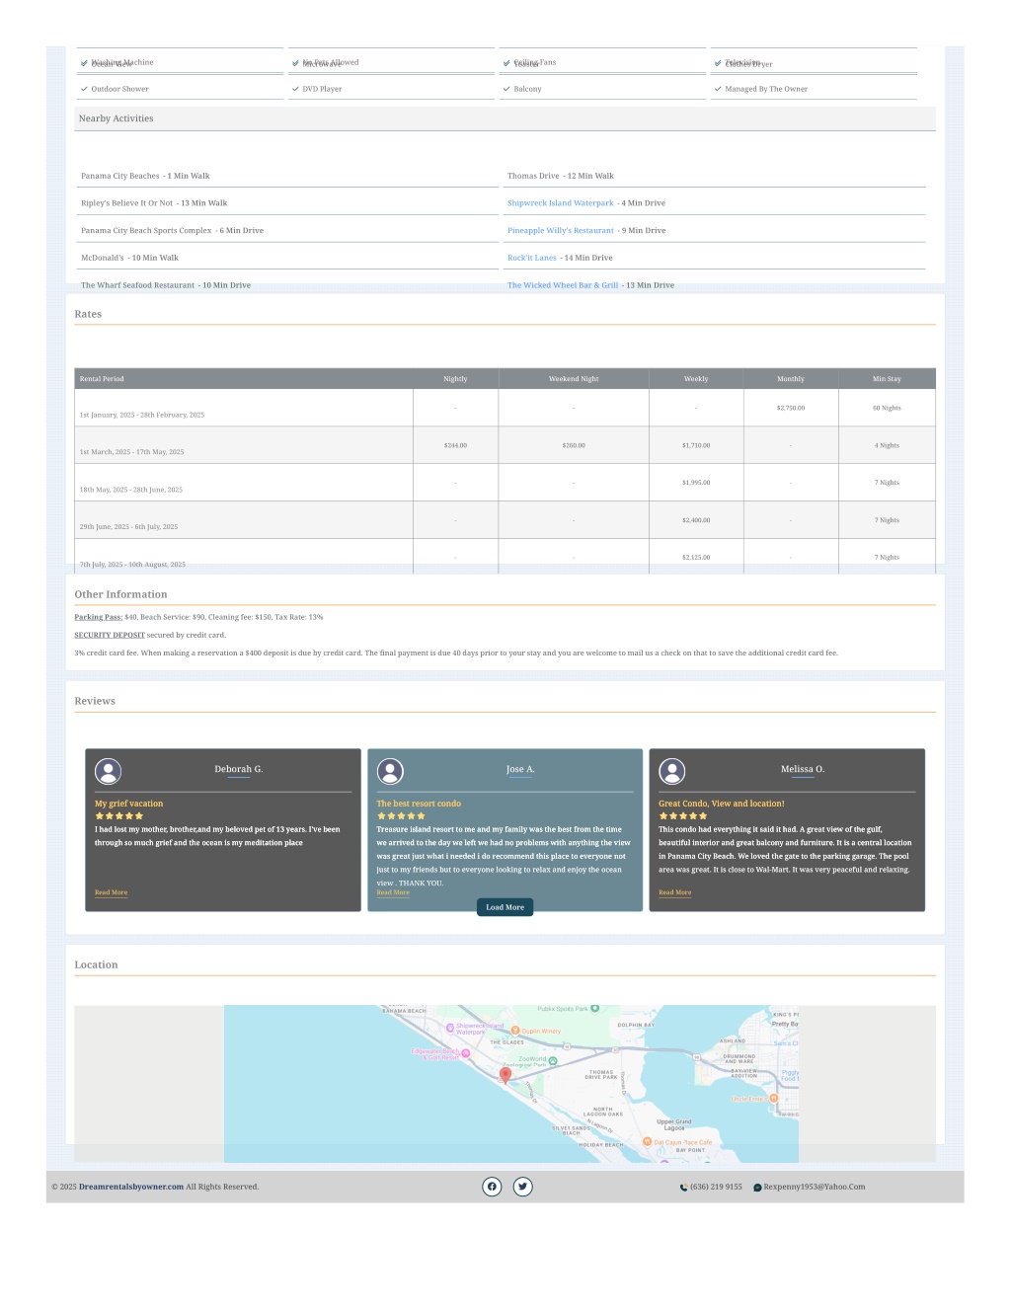Click the $1,995.00 weekly rate cell
The image size is (1011, 1308).
pos(696,483)
